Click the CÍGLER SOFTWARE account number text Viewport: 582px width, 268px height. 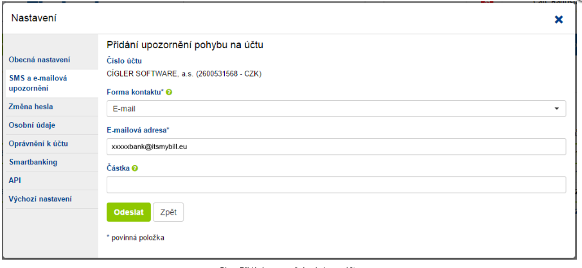point(184,73)
